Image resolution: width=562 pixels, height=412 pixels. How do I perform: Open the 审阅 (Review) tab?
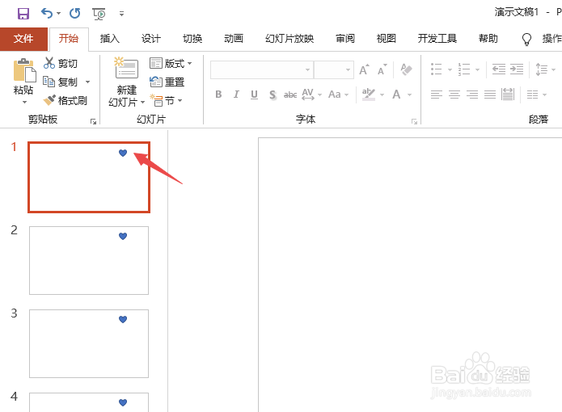point(345,39)
